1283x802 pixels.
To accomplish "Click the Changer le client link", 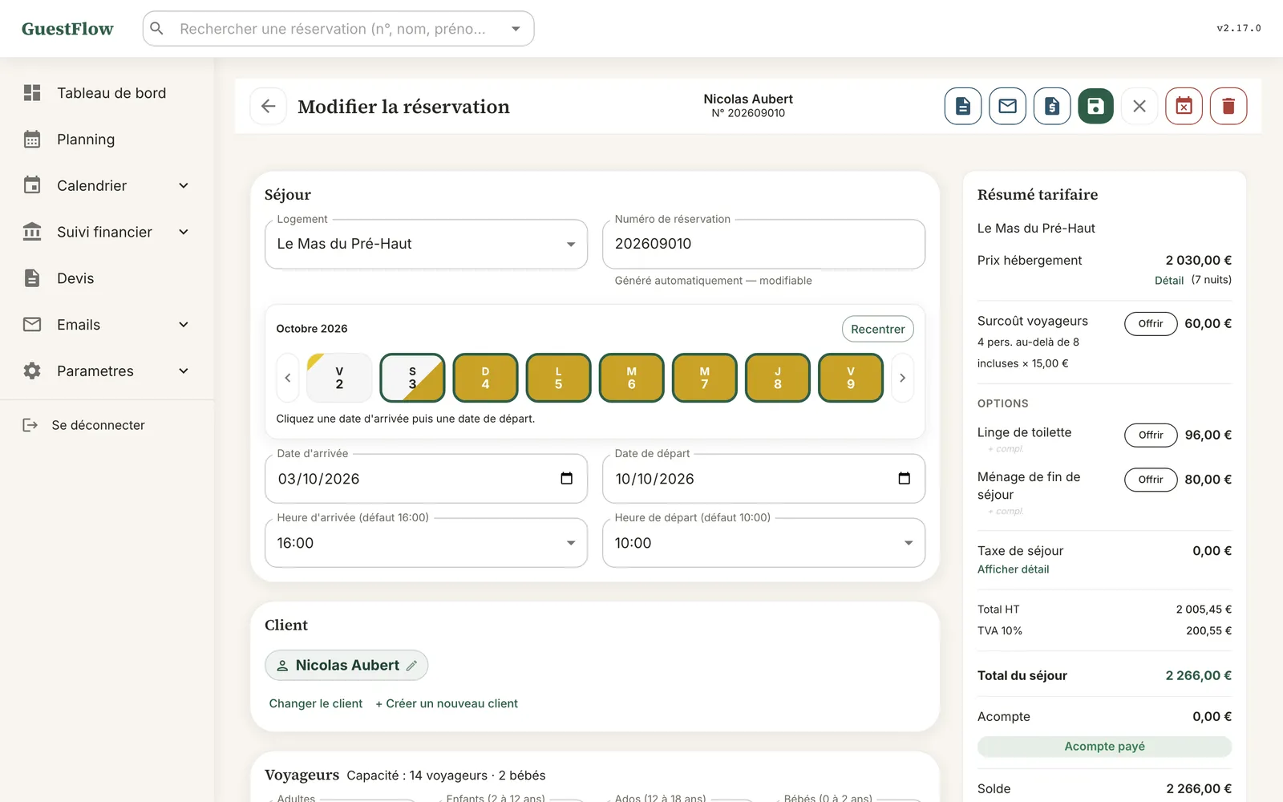I will pos(316,703).
